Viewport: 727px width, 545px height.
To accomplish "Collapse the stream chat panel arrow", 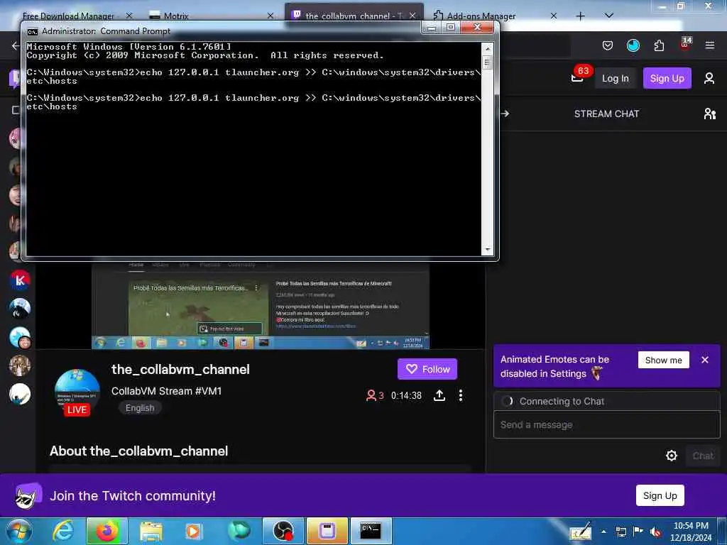I will (x=505, y=114).
